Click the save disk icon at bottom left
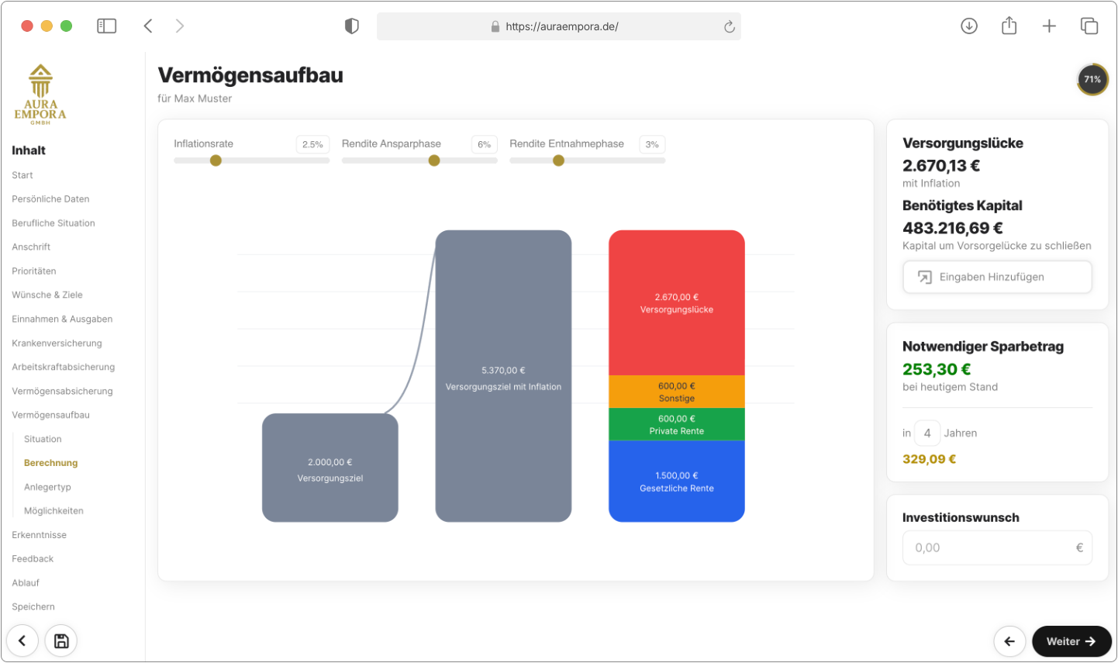Screen dimensions: 1118x663 coord(61,641)
